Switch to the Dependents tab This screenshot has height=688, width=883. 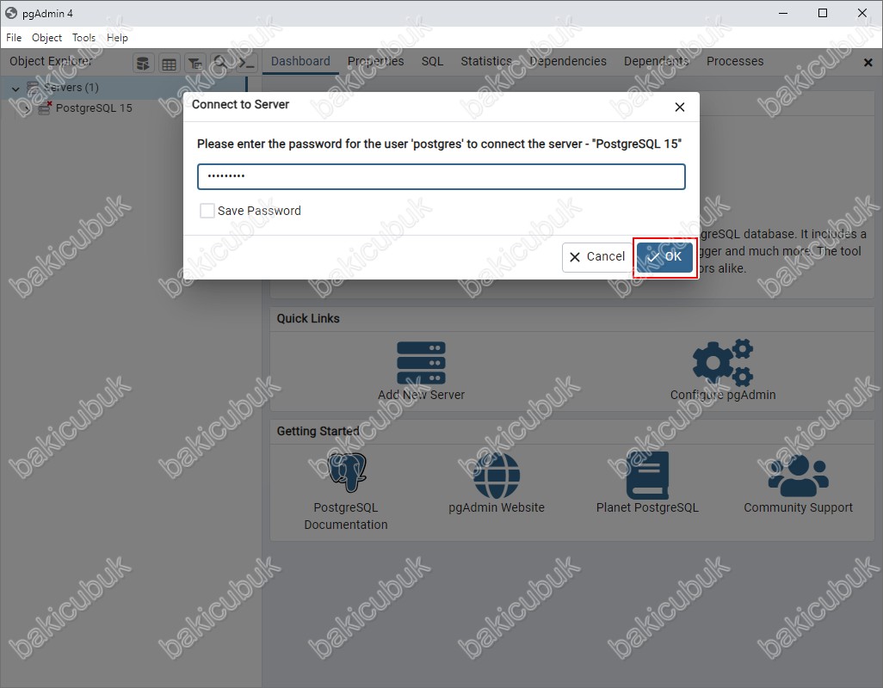[656, 61]
